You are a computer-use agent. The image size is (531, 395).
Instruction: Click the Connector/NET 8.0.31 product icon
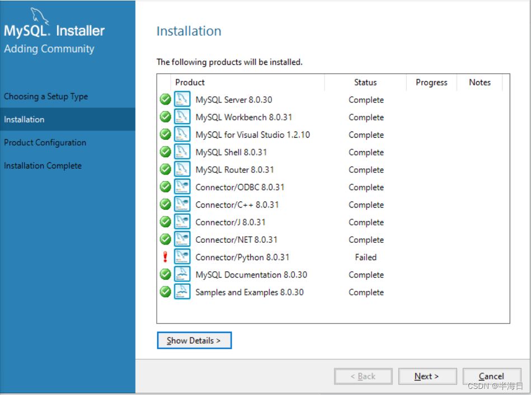tap(182, 239)
